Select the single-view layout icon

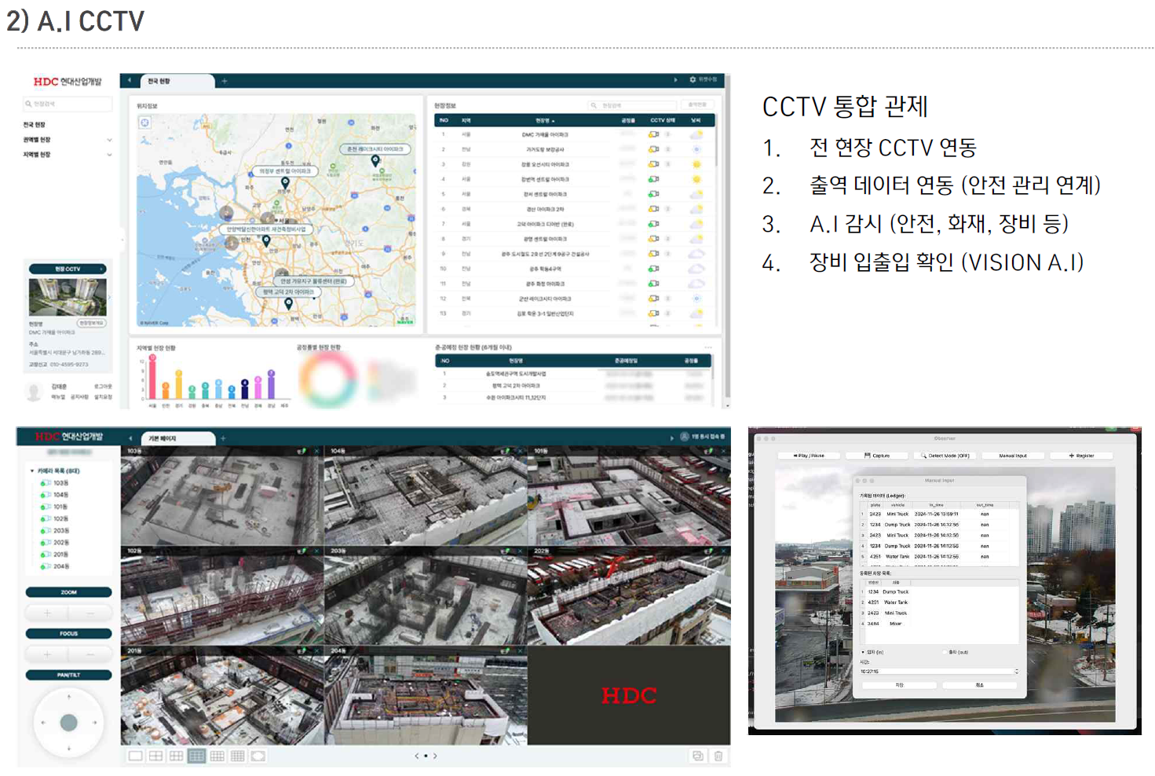pyautogui.click(x=135, y=756)
